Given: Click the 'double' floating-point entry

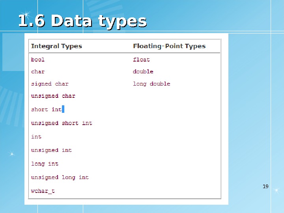Looking at the screenshot, I should click(x=143, y=71).
